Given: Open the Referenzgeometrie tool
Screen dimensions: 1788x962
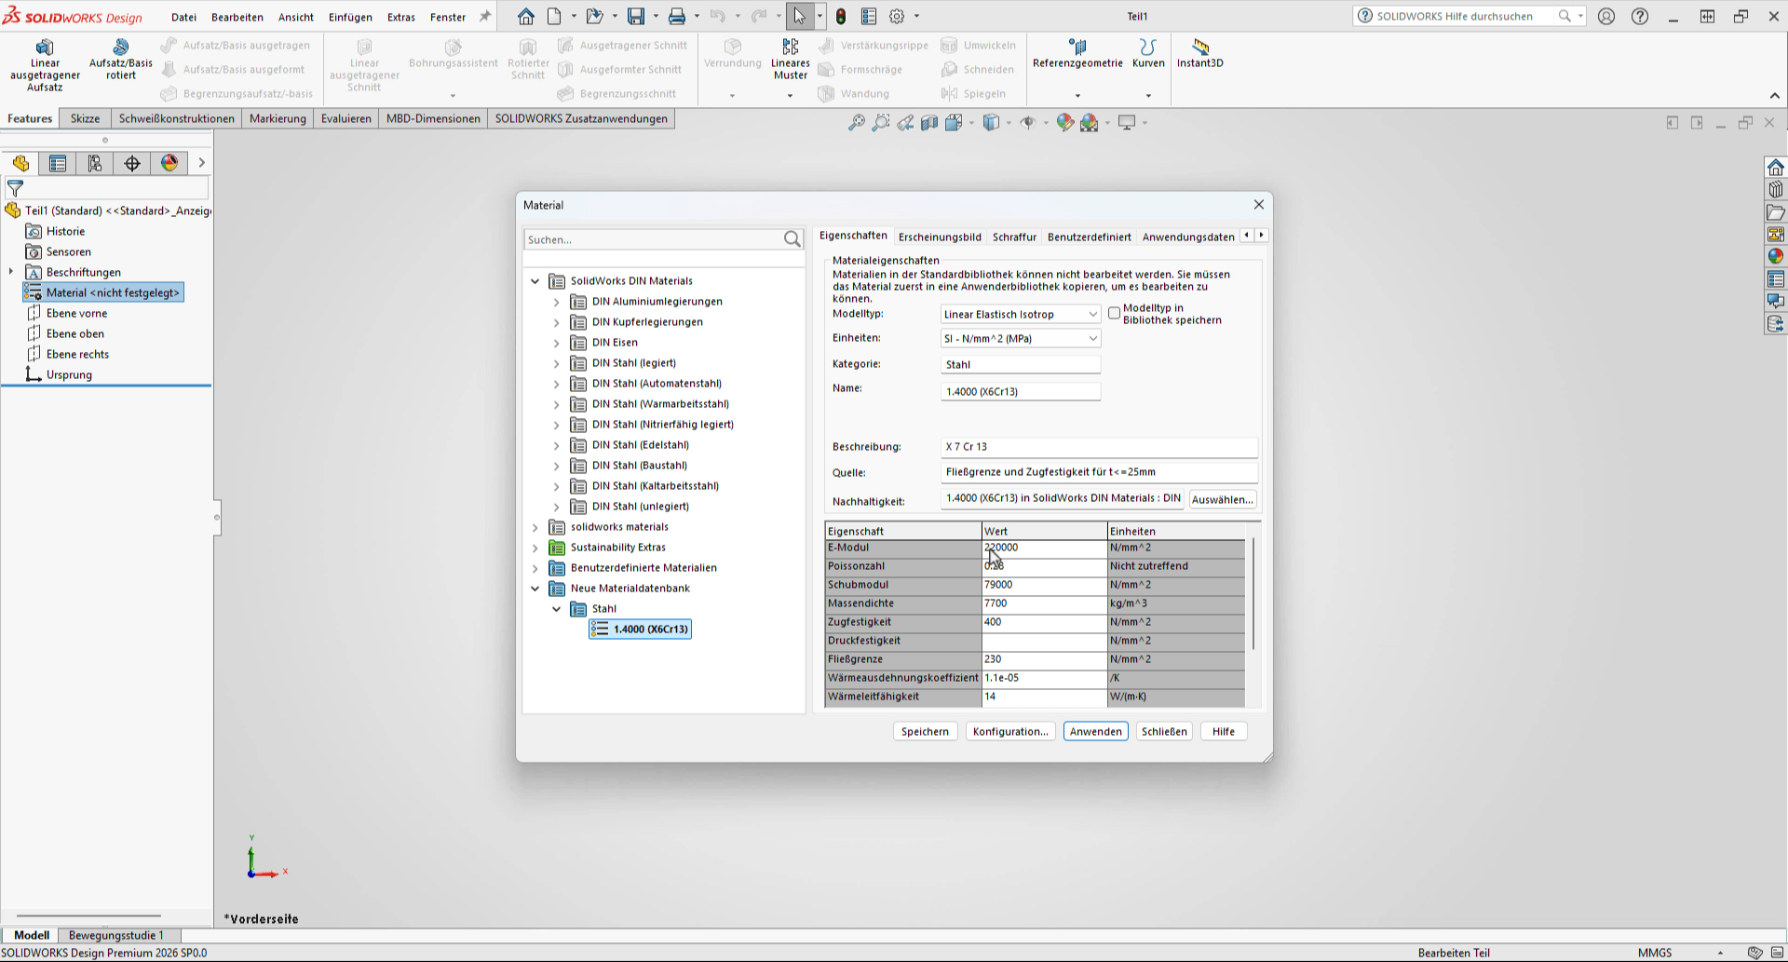Looking at the screenshot, I should [1077, 47].
